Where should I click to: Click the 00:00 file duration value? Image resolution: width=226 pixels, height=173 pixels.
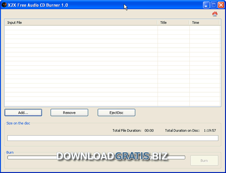[149, 131]
